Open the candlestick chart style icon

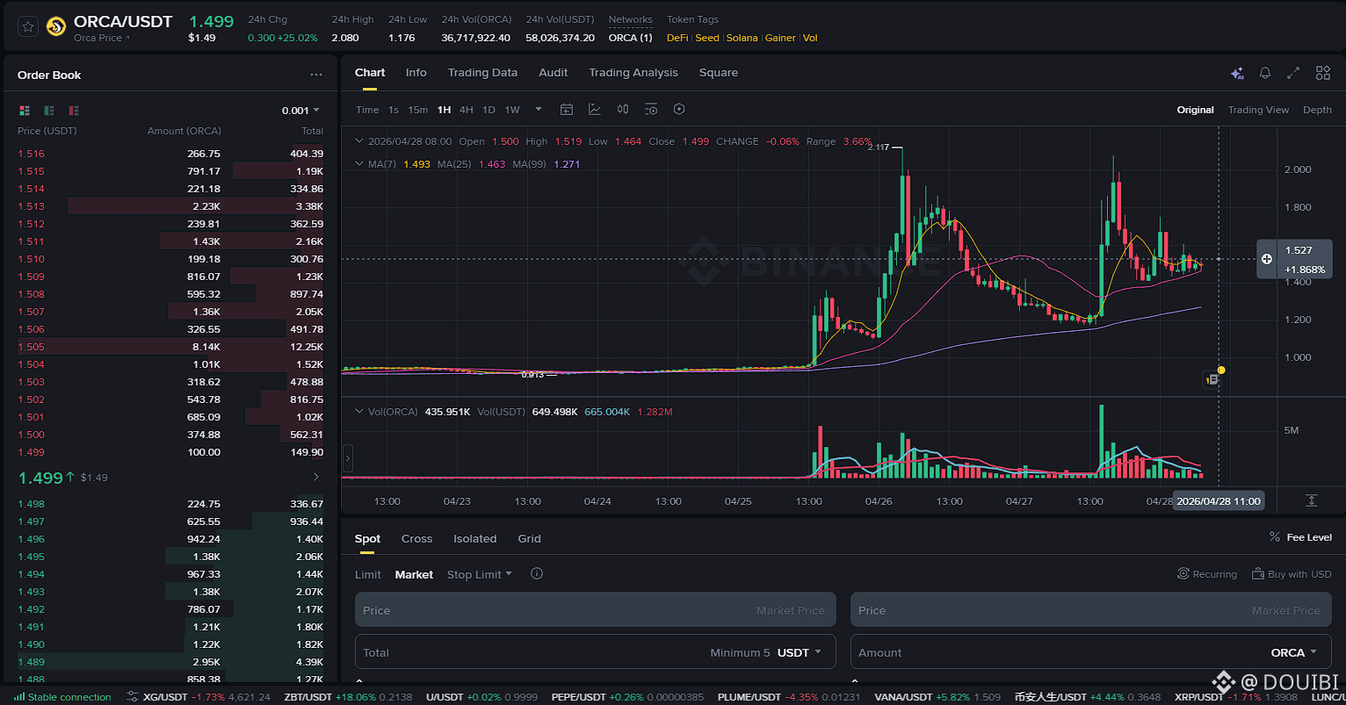[x=623, y=110]
